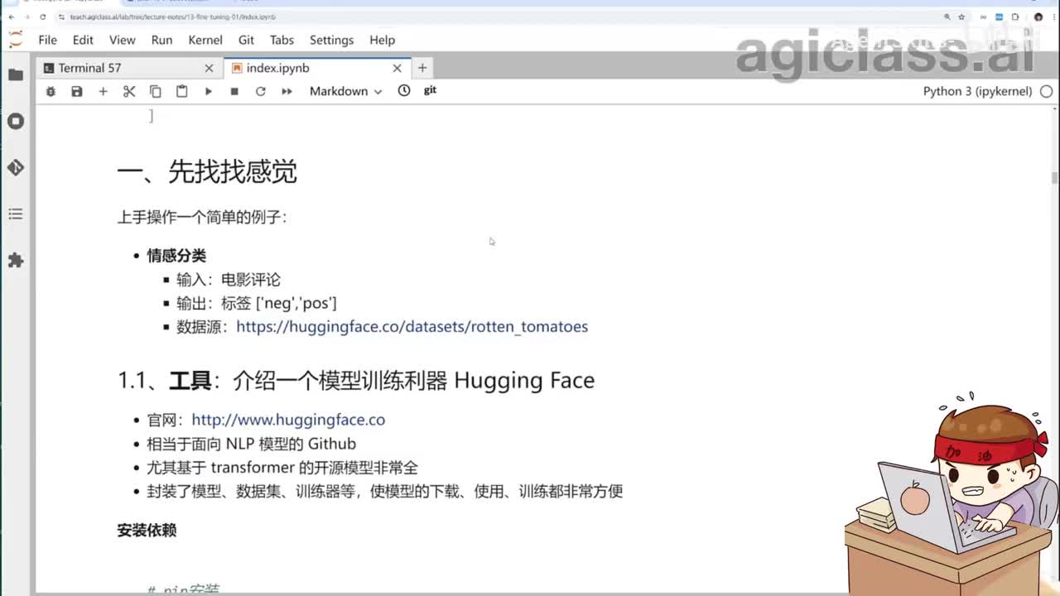Open a new launcher tab with plus
The image size is (1060, 596).
422,68
